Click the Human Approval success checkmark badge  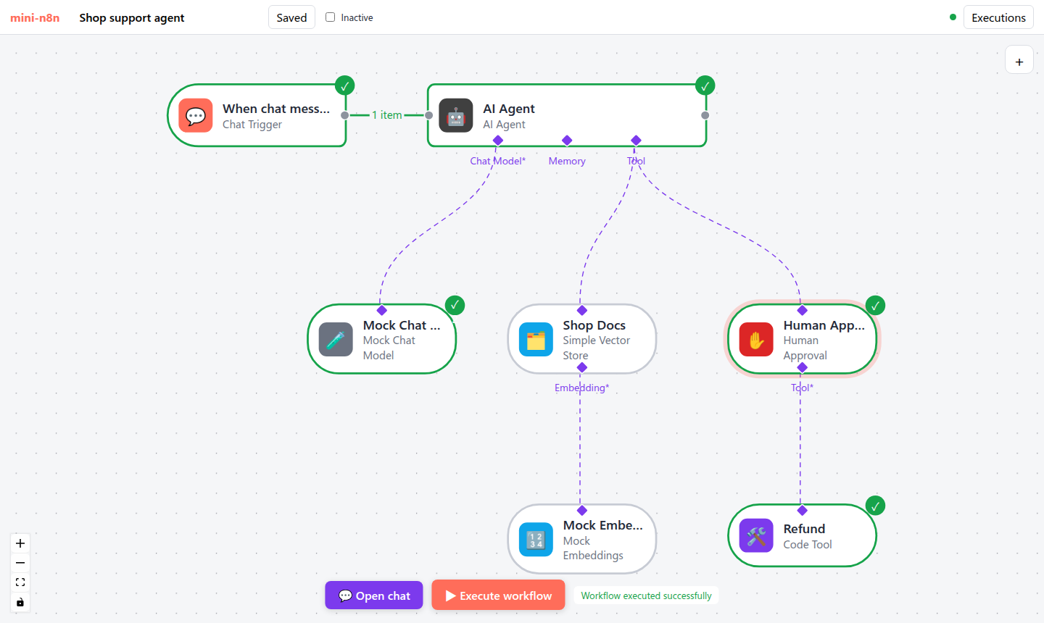[875, 305]
